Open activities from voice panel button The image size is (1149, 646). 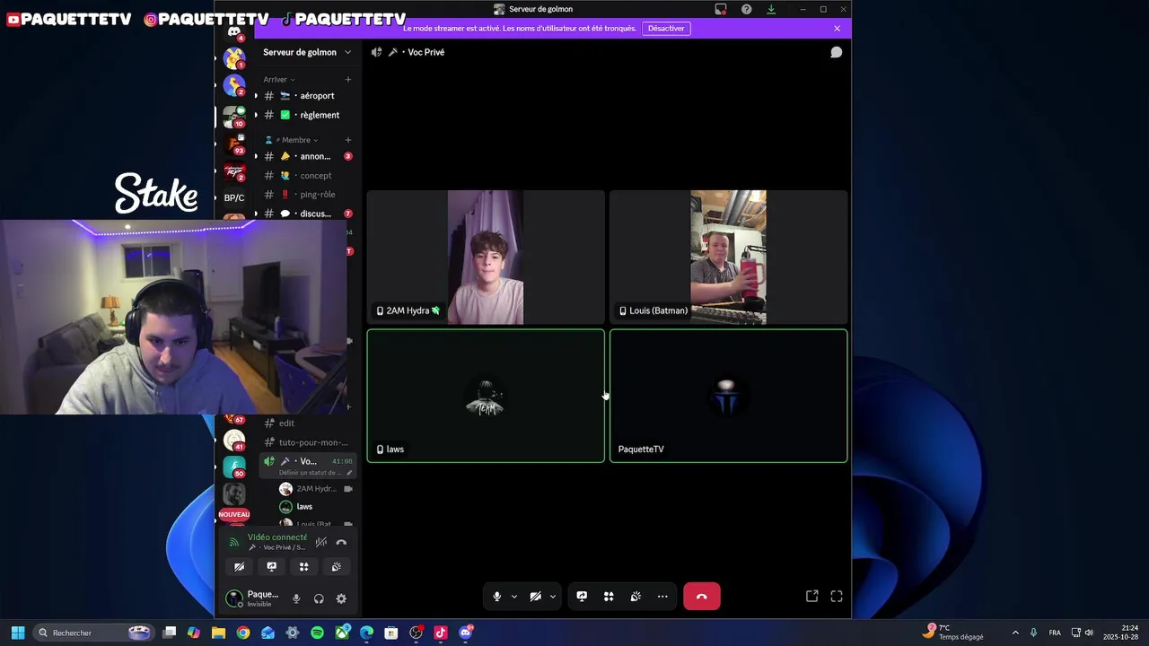303,567
